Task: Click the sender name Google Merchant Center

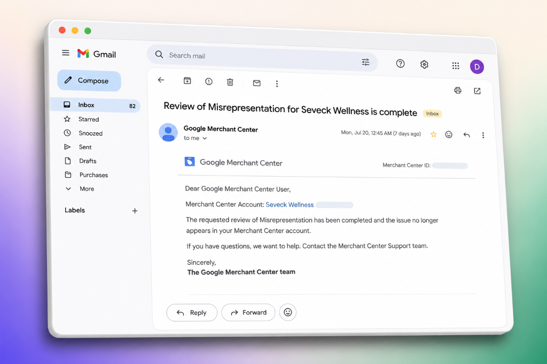Action: pyautogui.click(x=221, y=129)
